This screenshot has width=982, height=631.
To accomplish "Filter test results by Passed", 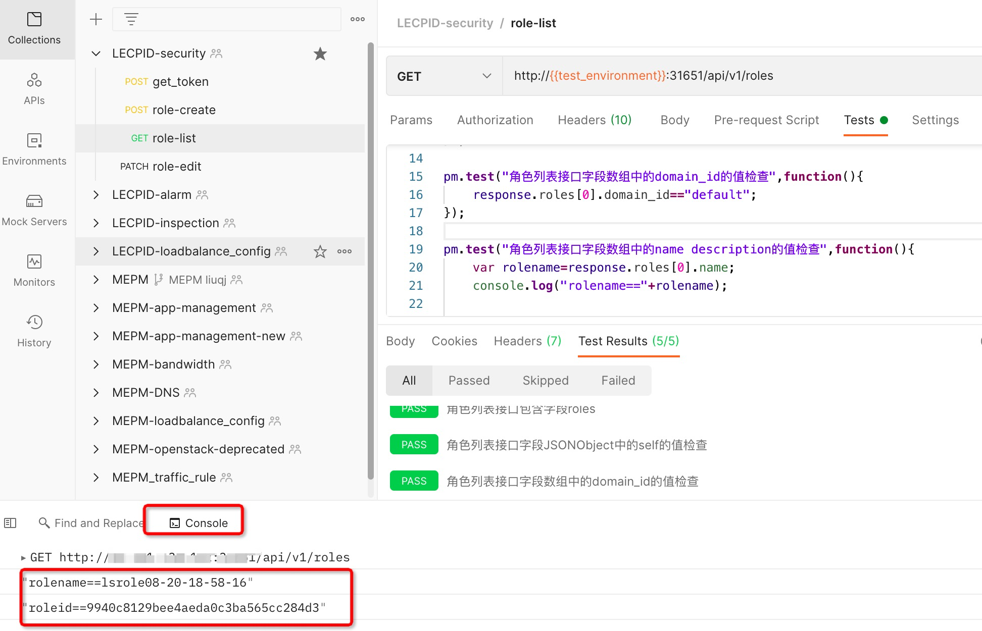I will click(469, 381).
